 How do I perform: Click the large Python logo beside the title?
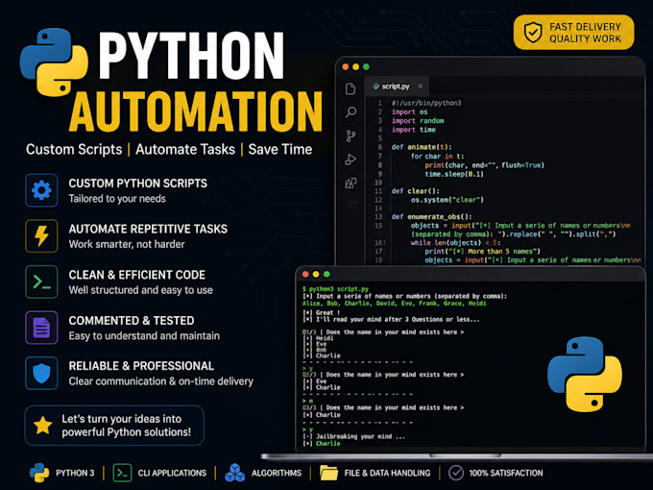click(54, 62)
